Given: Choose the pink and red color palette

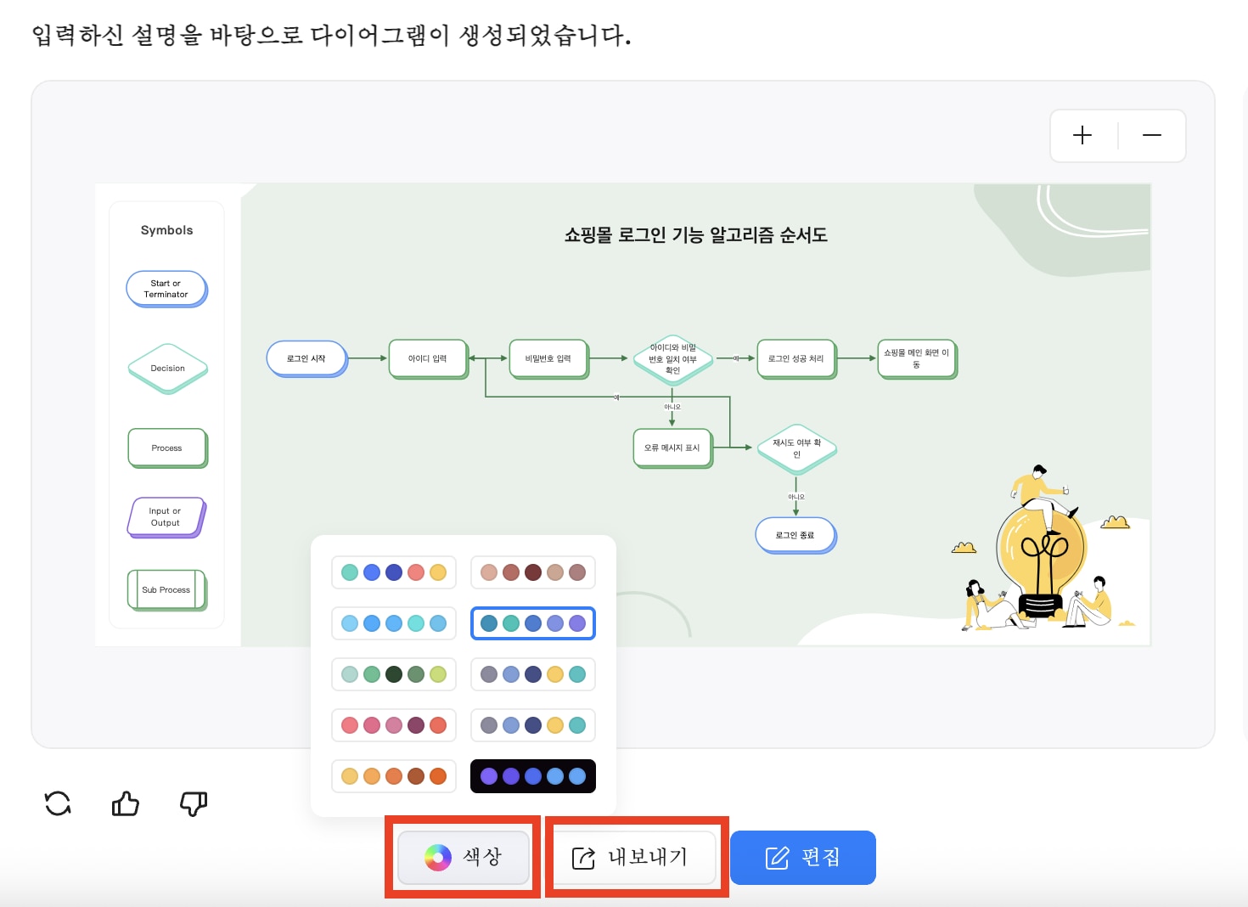Looking at the screenshot, I should (x=394, y=725).
